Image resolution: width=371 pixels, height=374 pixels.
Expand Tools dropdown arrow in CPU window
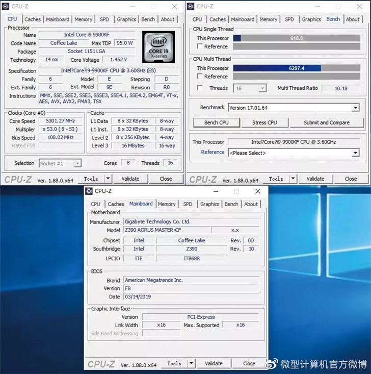point(108,179)
